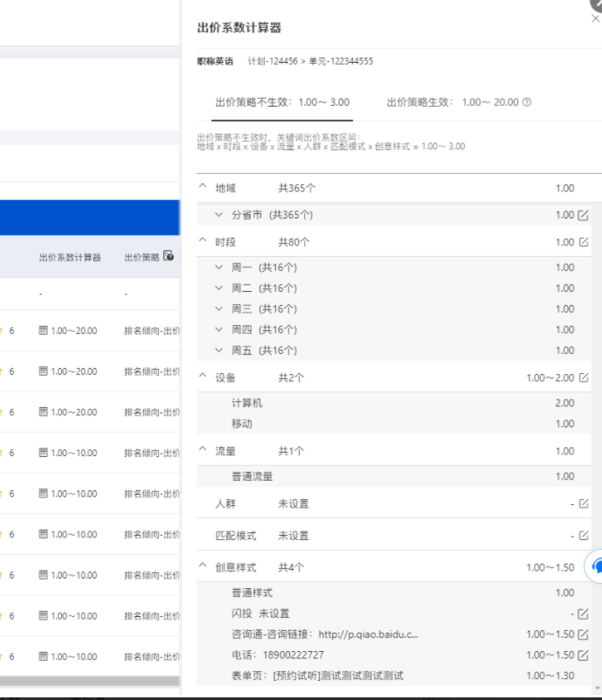
Task: Edit coefficient for 电话 18900222727
Action: click(583, 655)
